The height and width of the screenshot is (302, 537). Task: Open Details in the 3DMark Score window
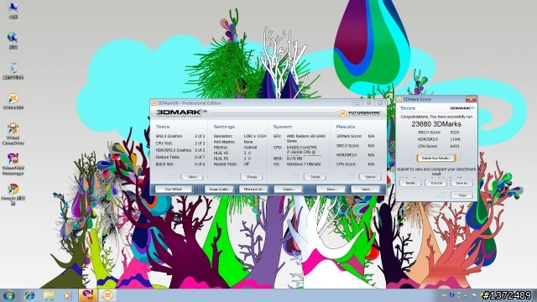[410, 183]
